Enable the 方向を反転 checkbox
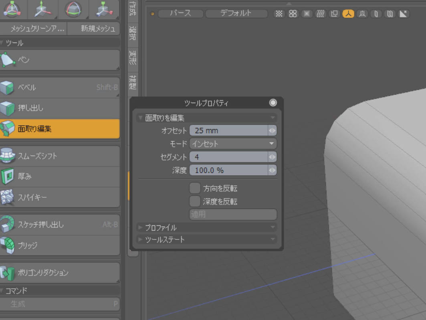The height and width of the screenshot is (320, 426). 195,188
